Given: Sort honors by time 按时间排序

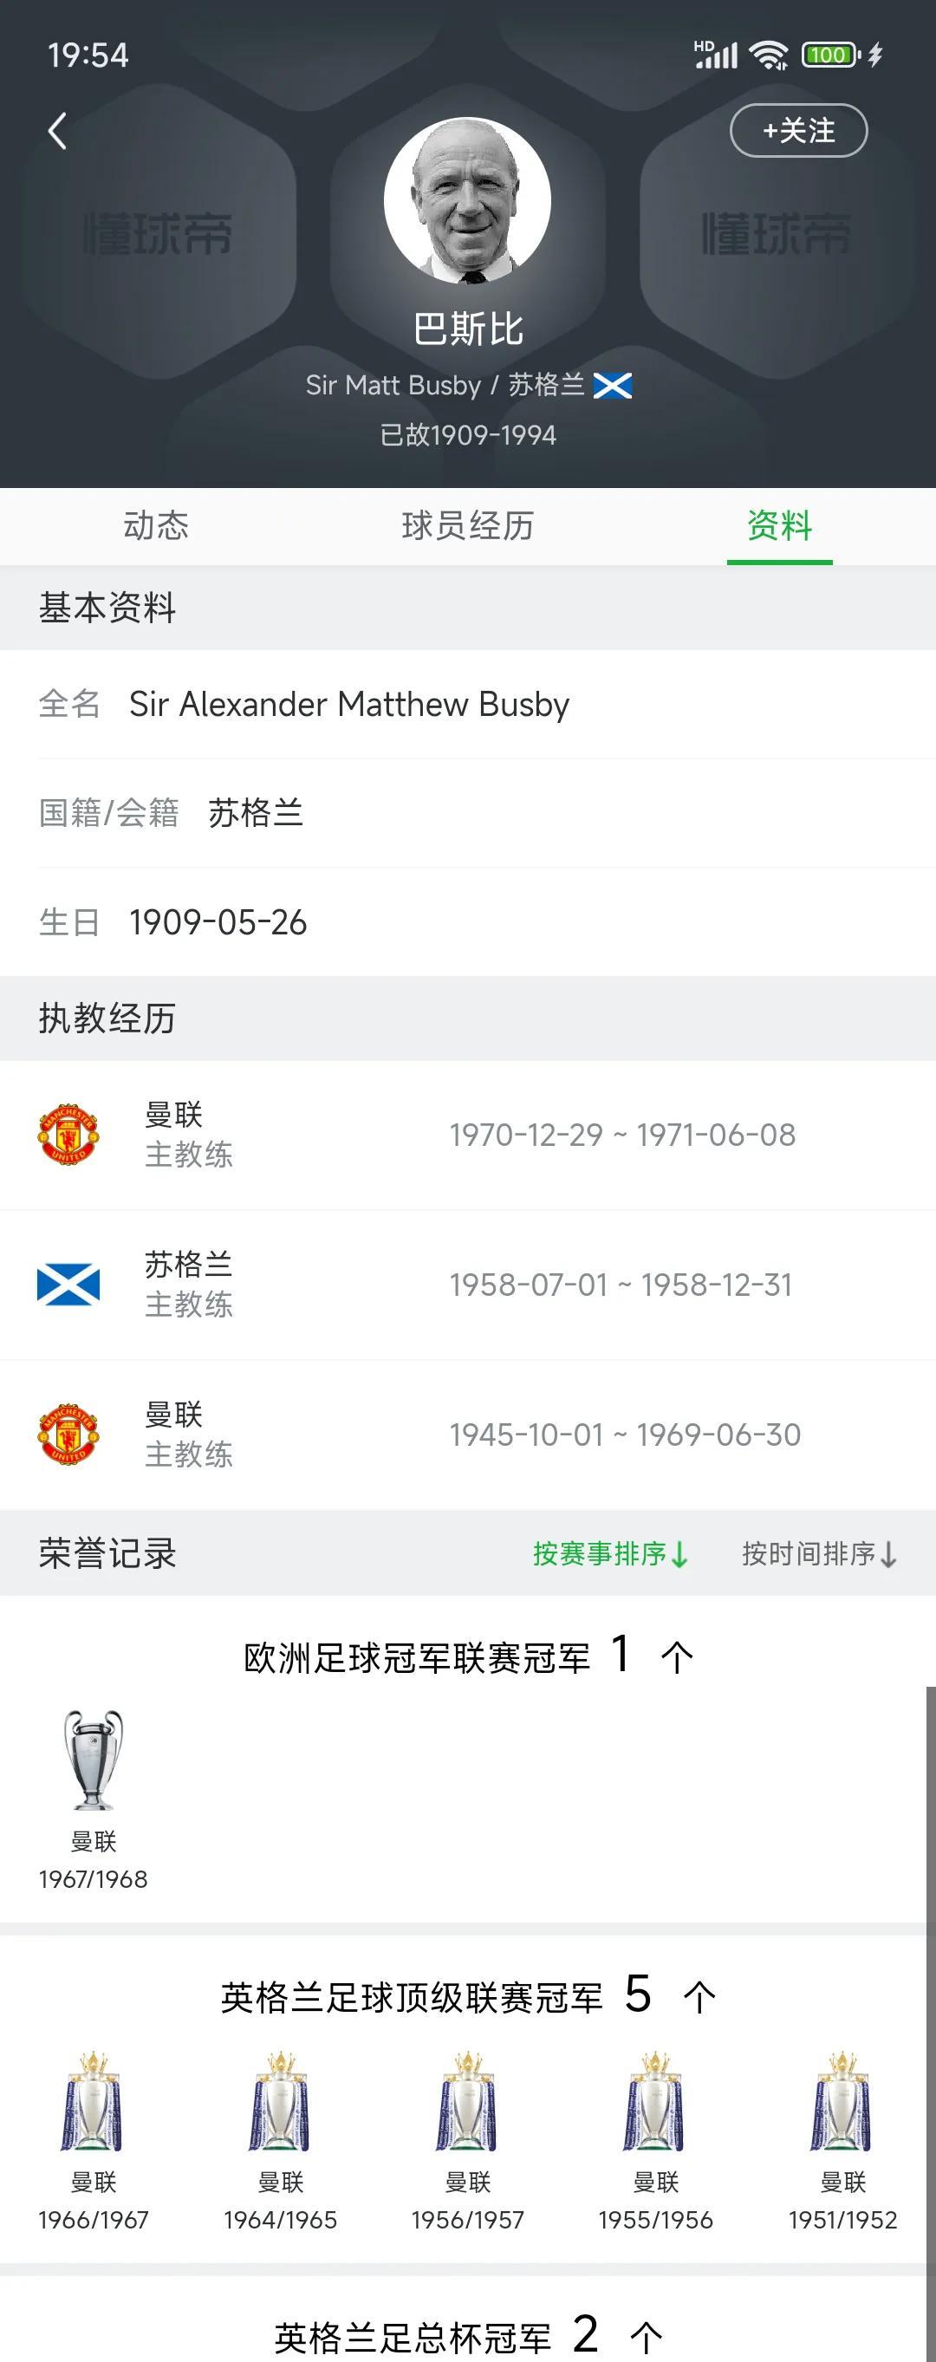Looking at the screenshot, I should [x=820, y=1553].
